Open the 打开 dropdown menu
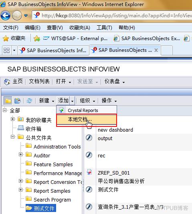Viewport: 192px width, 214px height. 63,82
